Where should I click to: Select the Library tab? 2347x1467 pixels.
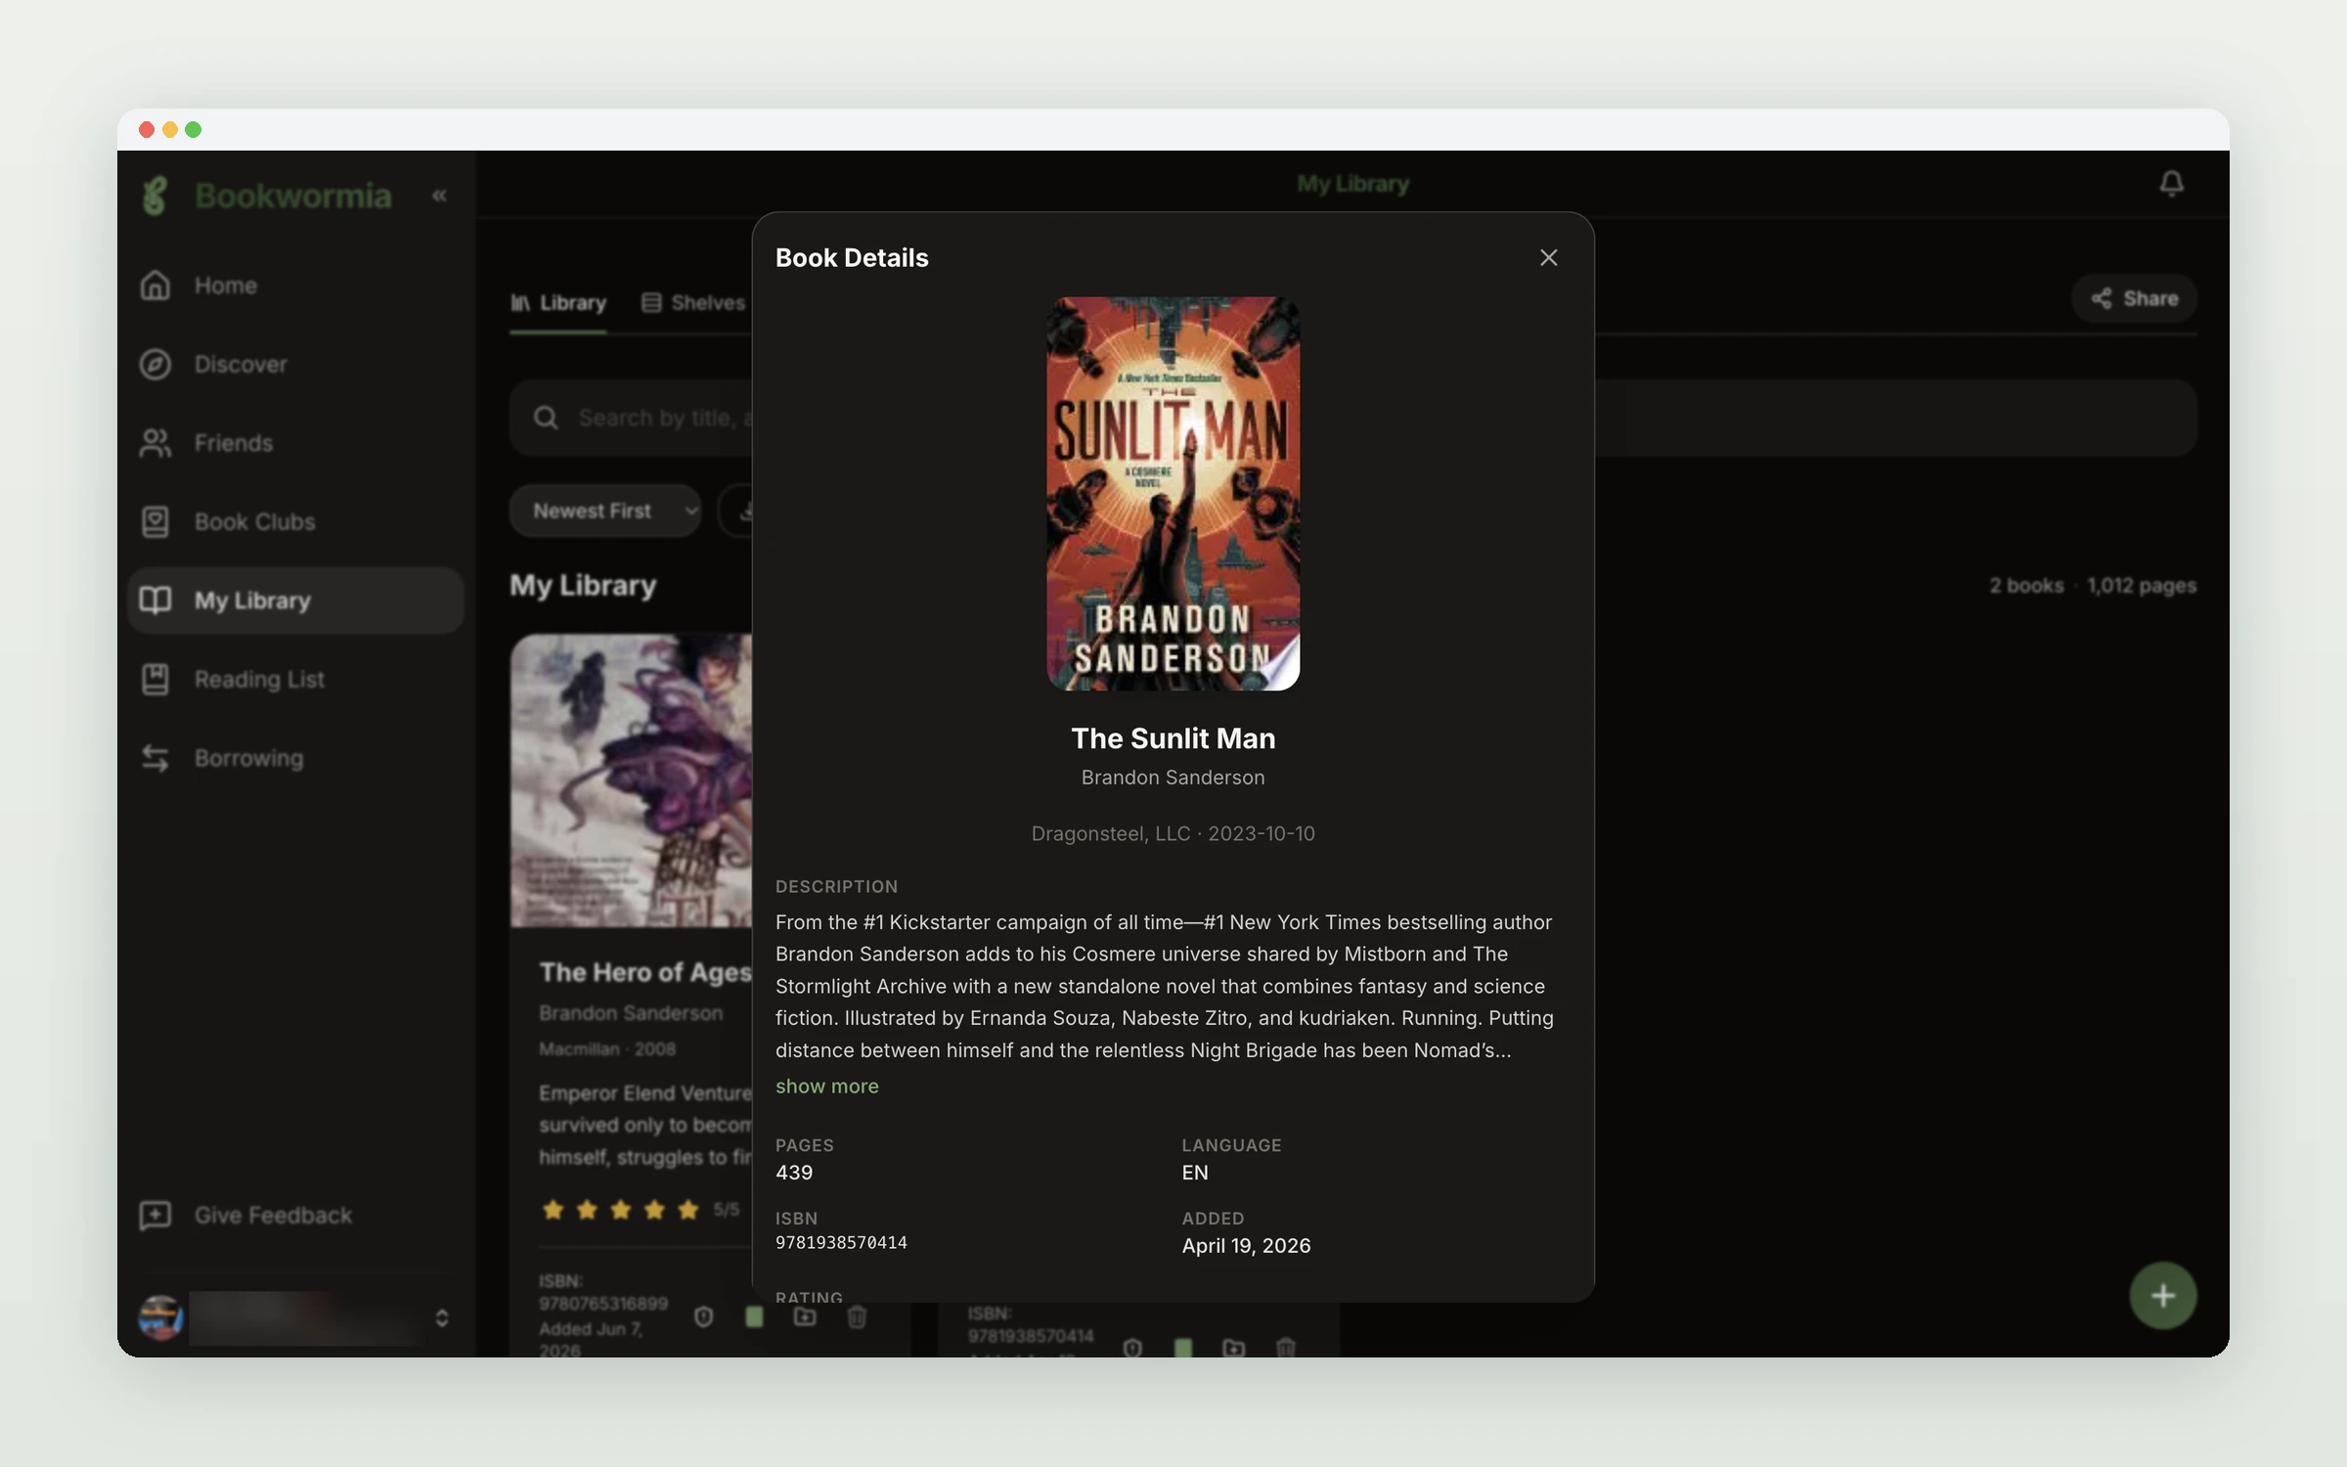(x=558, y=303)
